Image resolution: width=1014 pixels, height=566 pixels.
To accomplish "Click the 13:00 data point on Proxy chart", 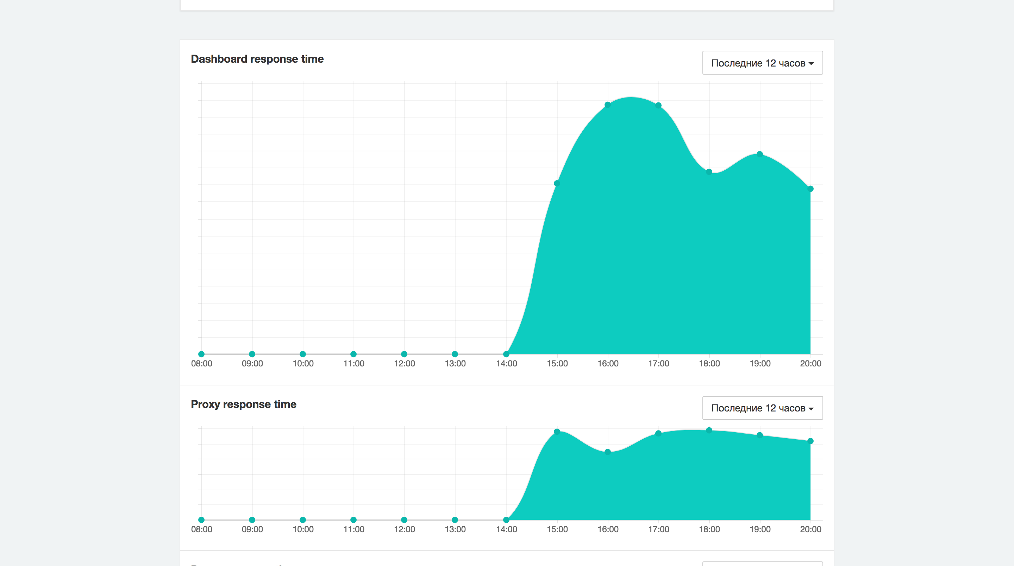I will pos(456,519).
